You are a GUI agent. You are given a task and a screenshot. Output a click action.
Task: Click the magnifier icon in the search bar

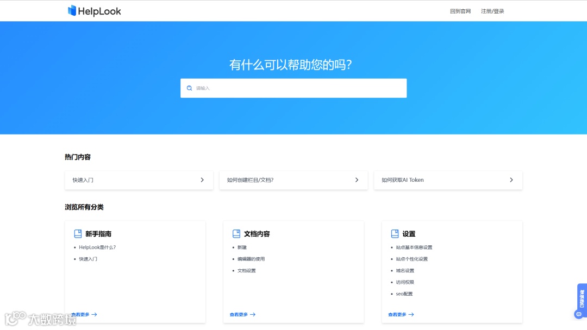tap(190, 88)
